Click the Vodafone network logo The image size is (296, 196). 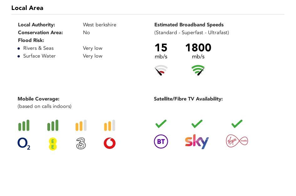click(110, 144)
